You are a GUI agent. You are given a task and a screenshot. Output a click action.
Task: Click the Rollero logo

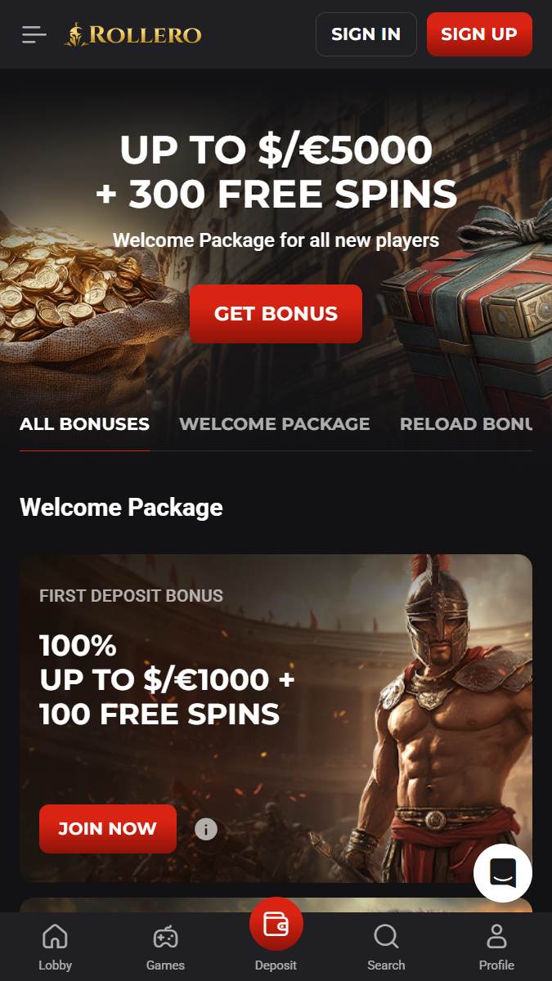click(x=132, y=34)
